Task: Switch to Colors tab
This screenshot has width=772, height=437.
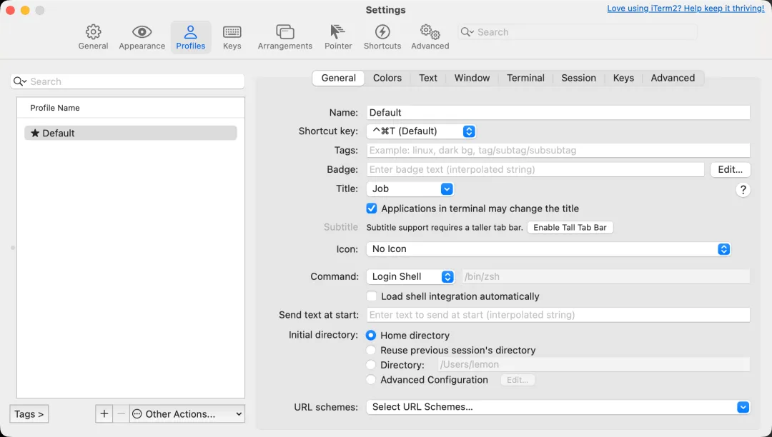Action: tap(387, 78)
